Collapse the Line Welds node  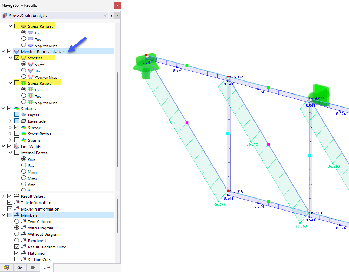pos(4,146)
